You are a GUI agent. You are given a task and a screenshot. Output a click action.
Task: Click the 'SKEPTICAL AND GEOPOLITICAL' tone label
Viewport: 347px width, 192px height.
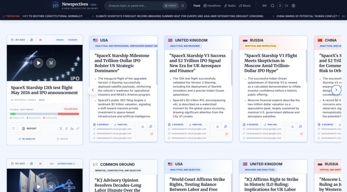point(261,46)
